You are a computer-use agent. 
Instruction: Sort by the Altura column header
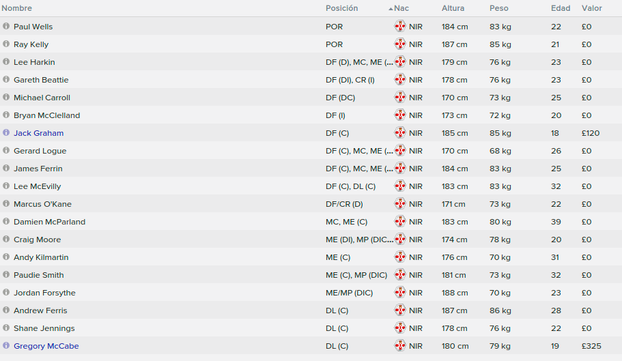(x=453, y=8)
